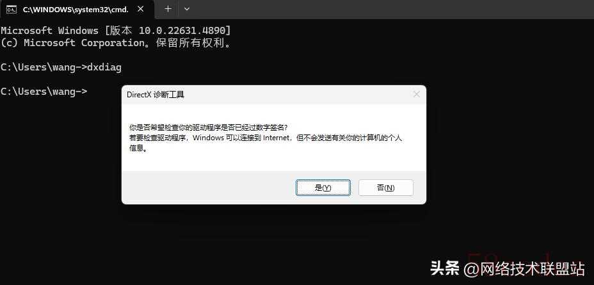Click the 头条 watermark logo
The height and width of the screenshot is (285, 594).
(x=445, y=269)
